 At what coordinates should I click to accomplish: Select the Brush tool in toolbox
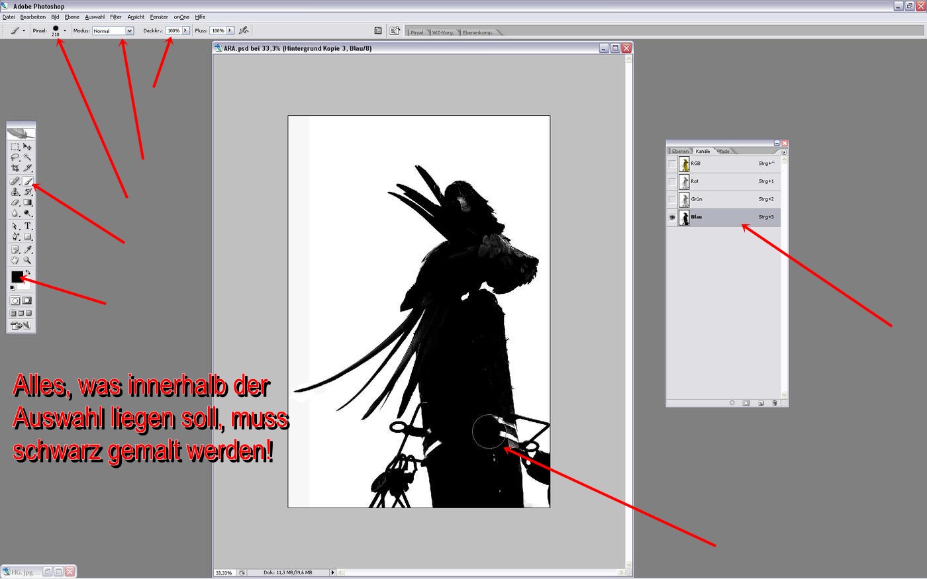27,181
